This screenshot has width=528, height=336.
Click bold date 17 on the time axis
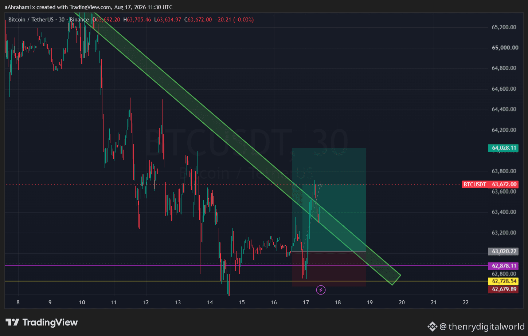coord(306,303)
